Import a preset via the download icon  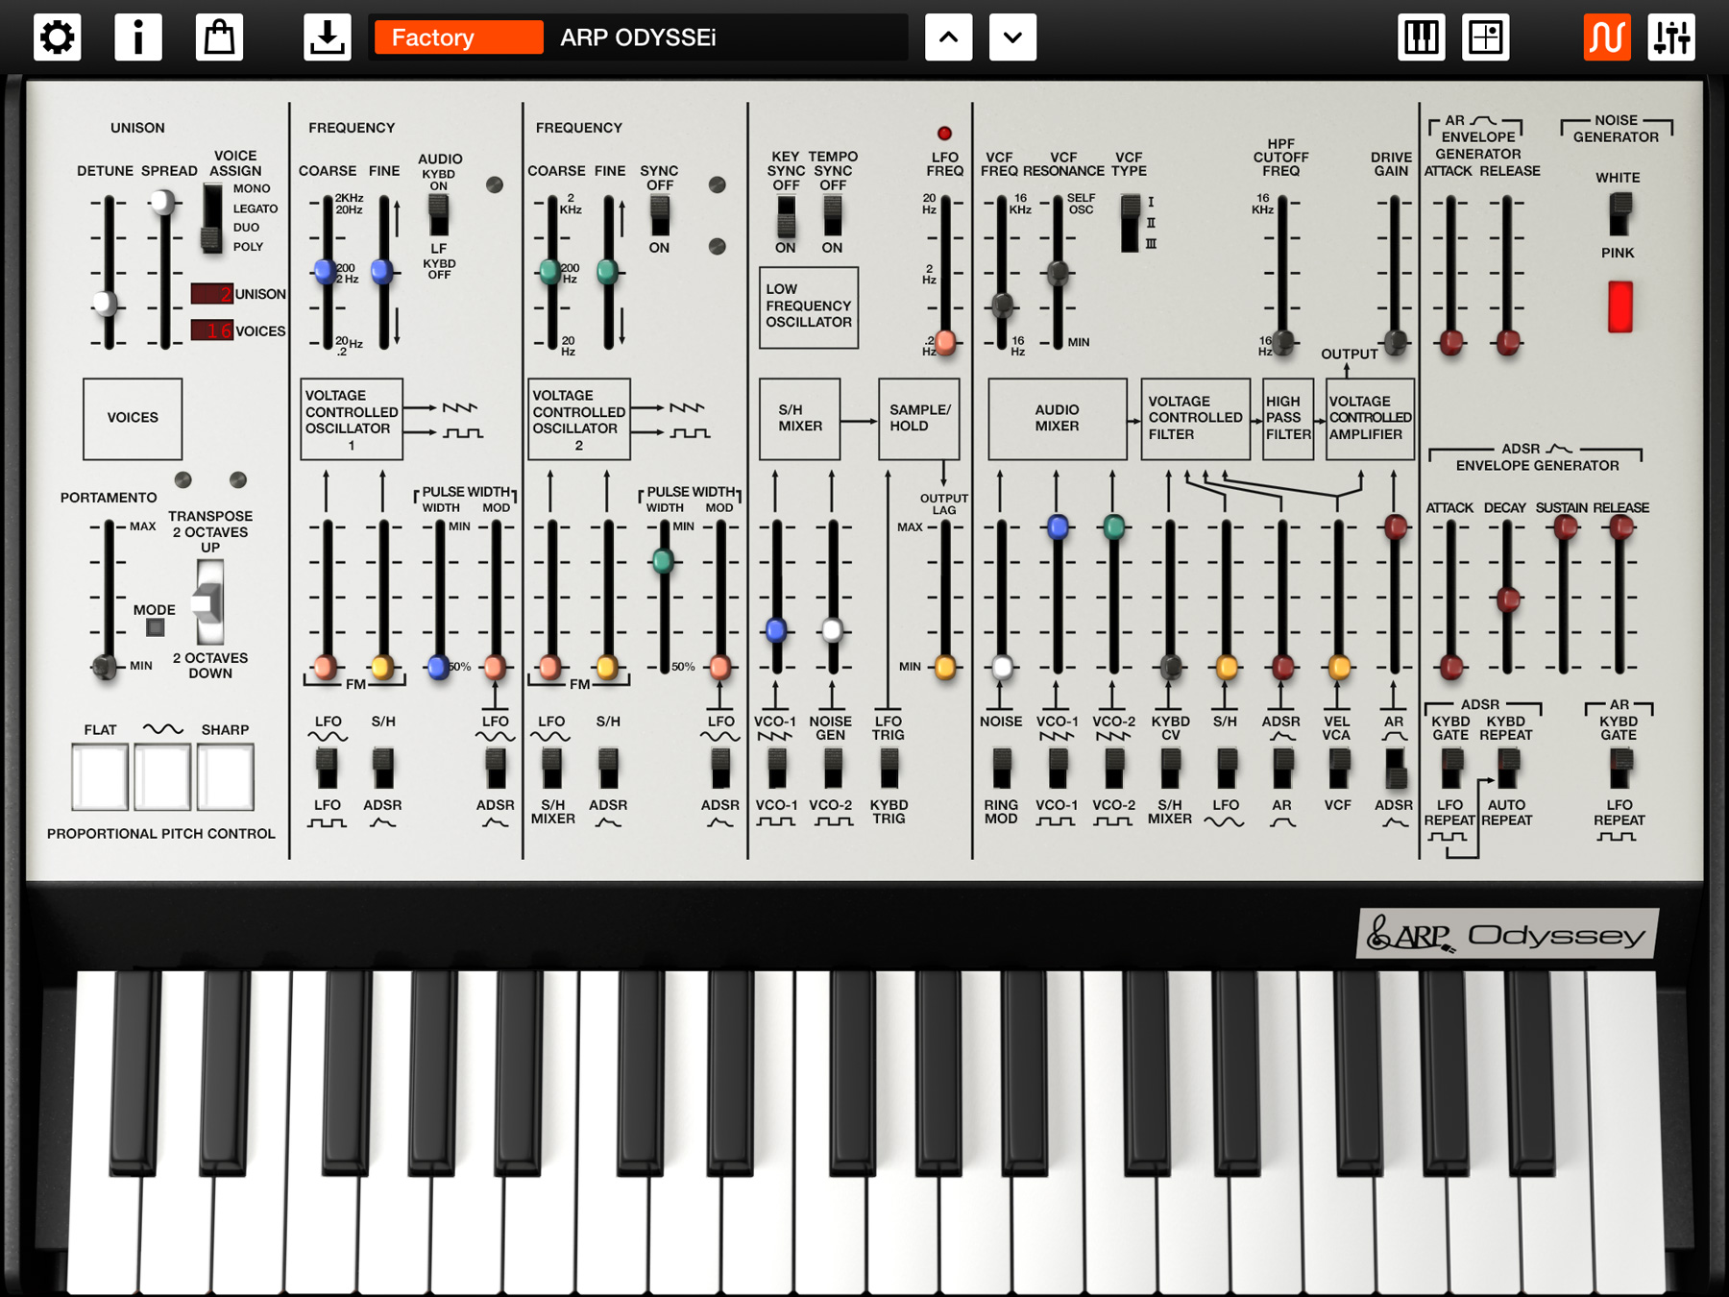327,37
